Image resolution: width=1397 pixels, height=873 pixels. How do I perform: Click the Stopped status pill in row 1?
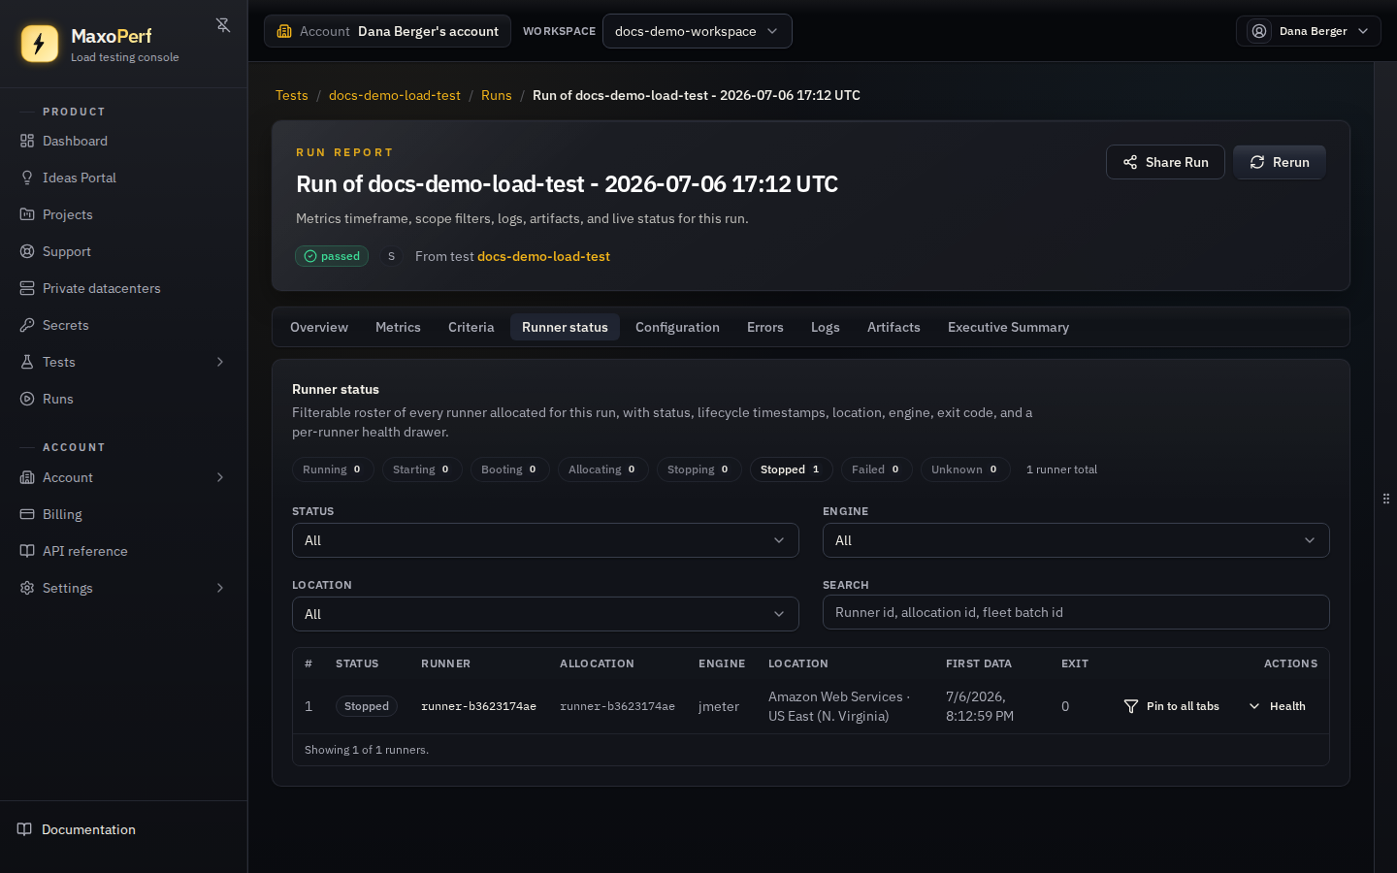[367, 706]
